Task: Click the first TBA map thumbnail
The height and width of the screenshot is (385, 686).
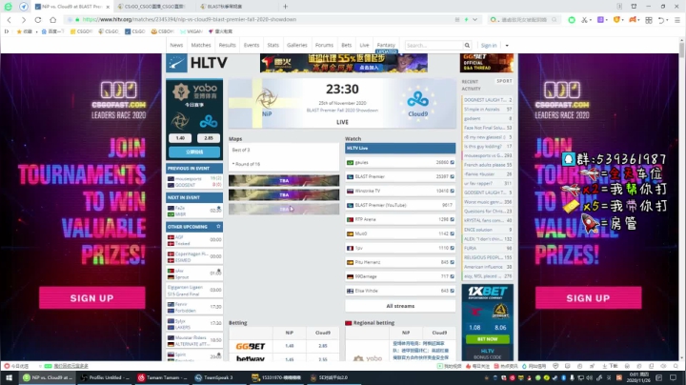Action: (284, 180)
